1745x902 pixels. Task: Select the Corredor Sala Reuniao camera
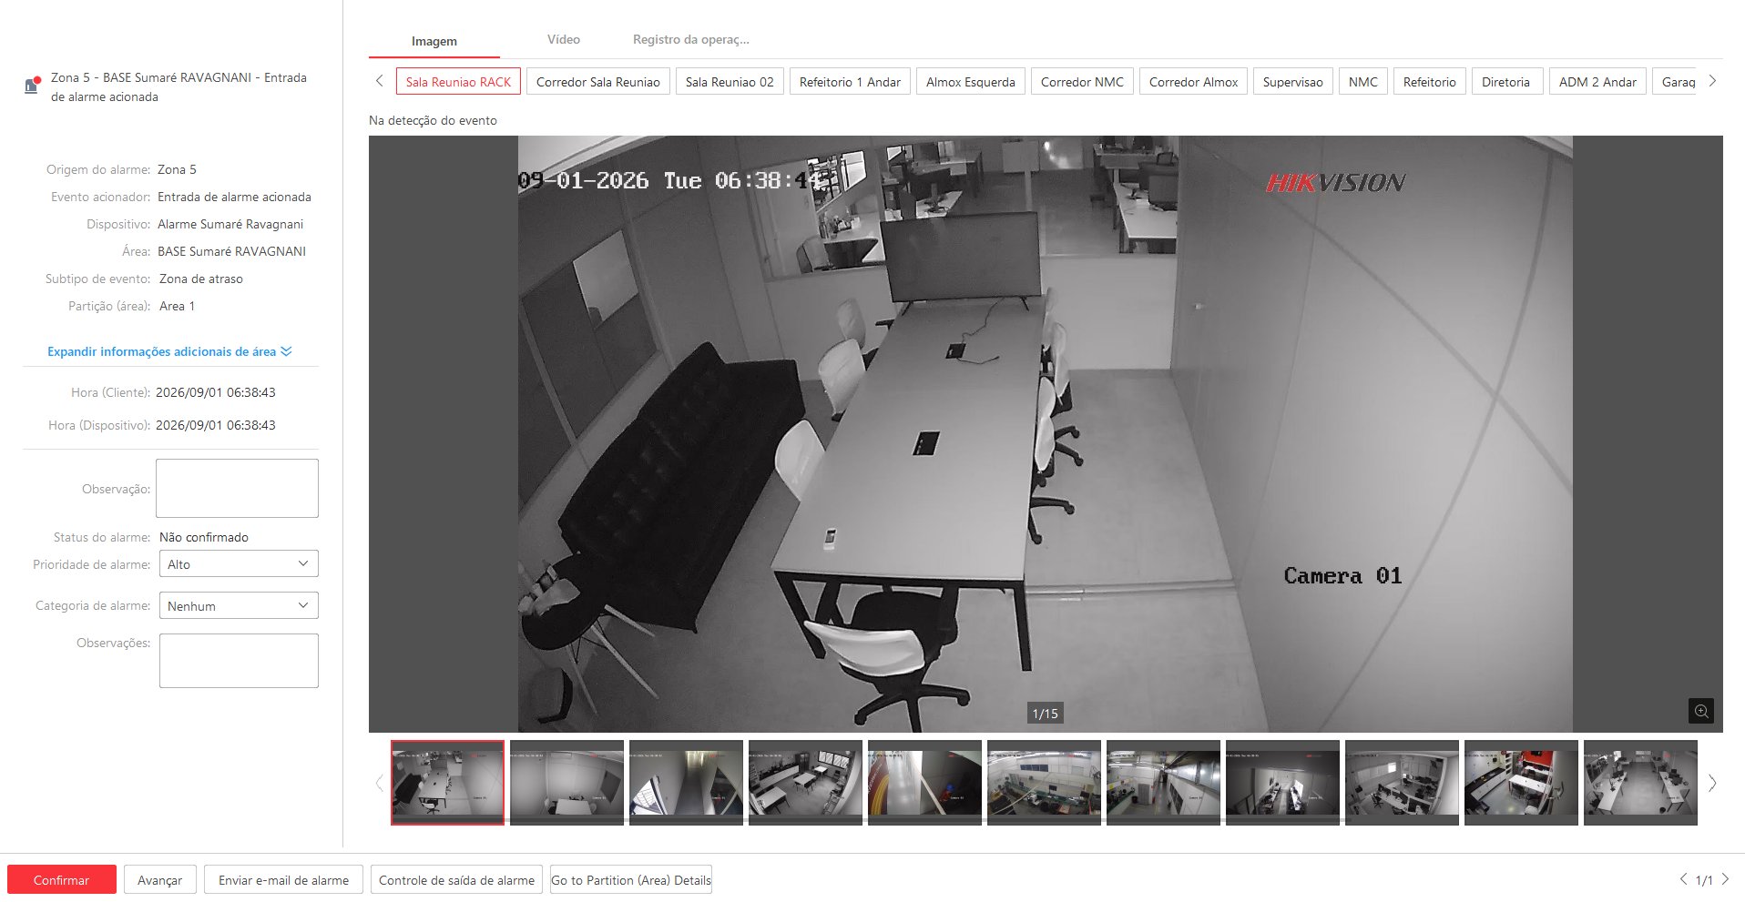pyautogui.click(x=598, y=82)
